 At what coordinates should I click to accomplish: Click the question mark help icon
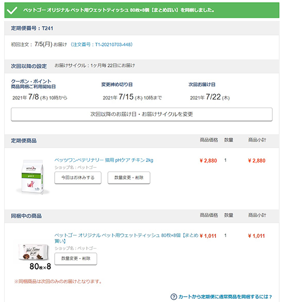pos(174,297)
